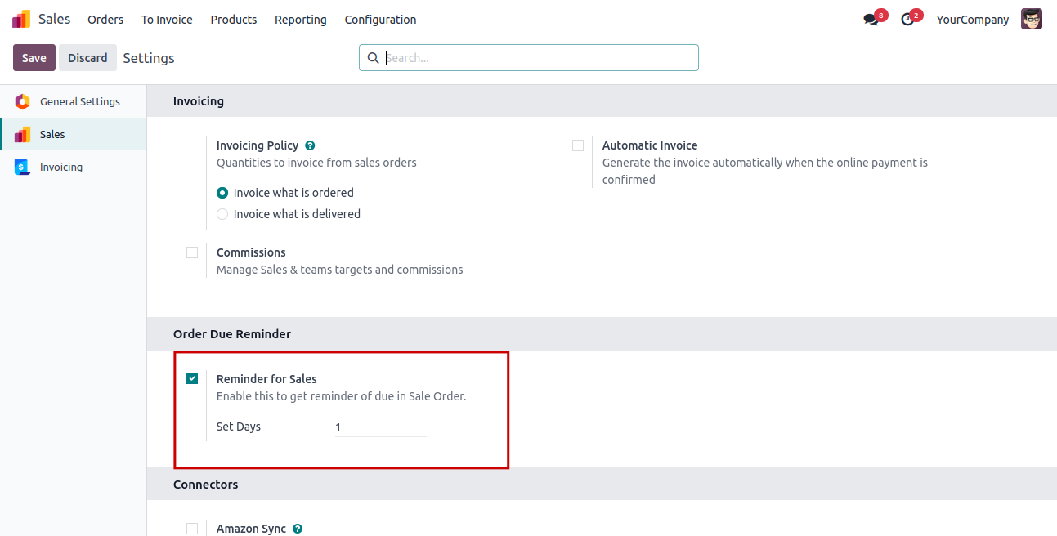The height and width of the screenshot is (536, 1057).
Task: Toggle the Commissions checkbox
Action: pyautogui.click(x=192, y=252)
